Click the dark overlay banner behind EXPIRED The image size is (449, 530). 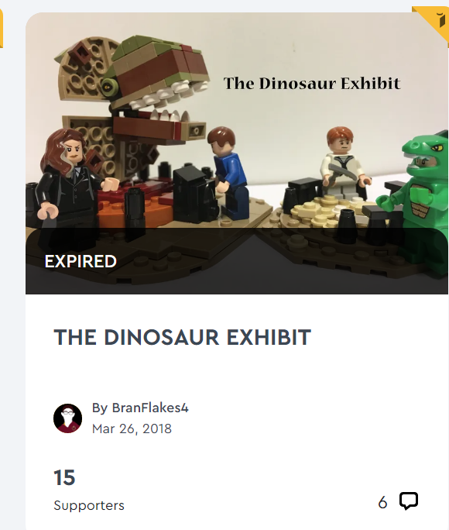237,261
